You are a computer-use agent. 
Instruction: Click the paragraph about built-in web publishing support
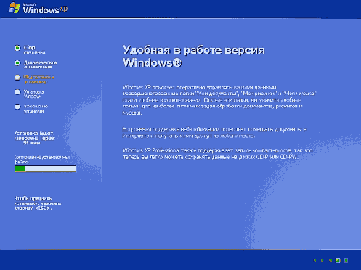click(214, 132)
